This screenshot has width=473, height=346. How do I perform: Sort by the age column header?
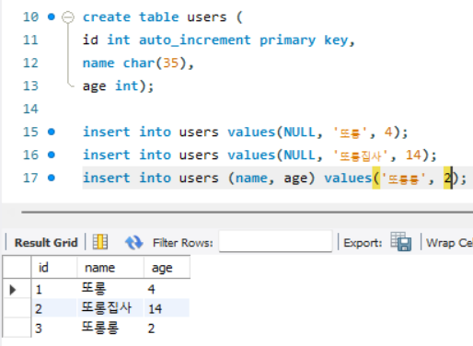point(167,268)
